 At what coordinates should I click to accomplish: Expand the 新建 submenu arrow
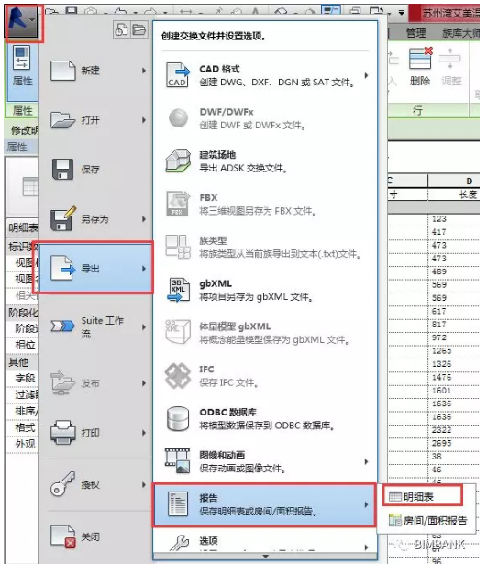(x=144, y=71)
